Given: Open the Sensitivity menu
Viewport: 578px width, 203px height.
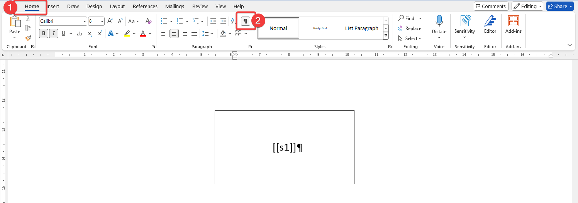Looking at the screenshot, I should 464,27.
